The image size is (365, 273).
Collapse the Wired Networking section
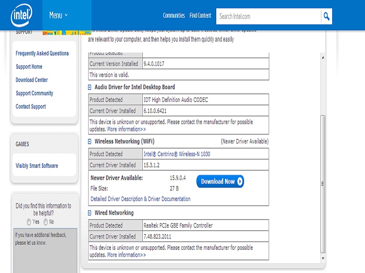[x=90, y=213]
